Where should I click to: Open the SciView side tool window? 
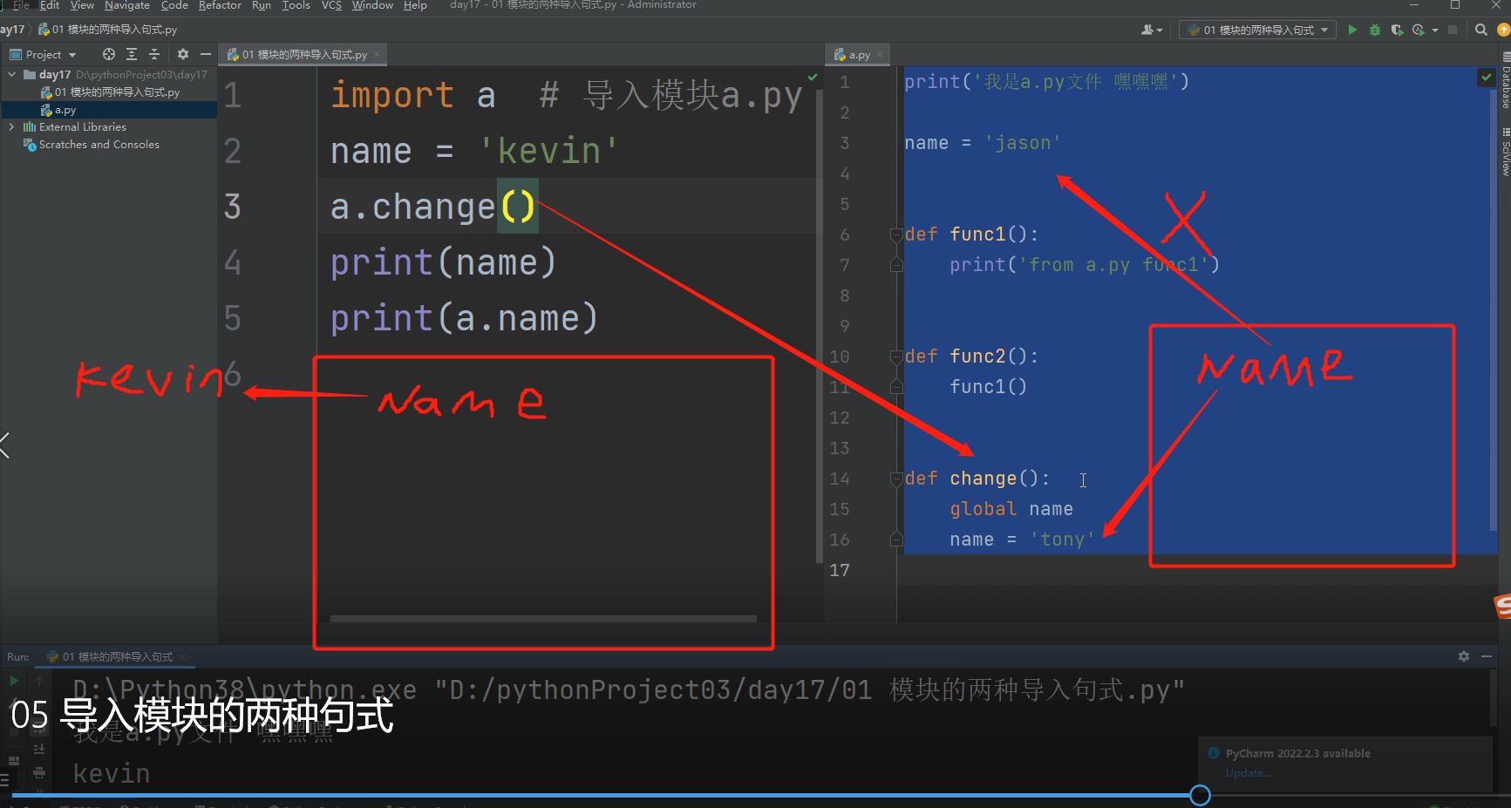1505,153
